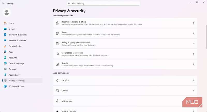207x112 pixels.
Task: Click the Gaming controller icon
Action: [x=5, y=69]
